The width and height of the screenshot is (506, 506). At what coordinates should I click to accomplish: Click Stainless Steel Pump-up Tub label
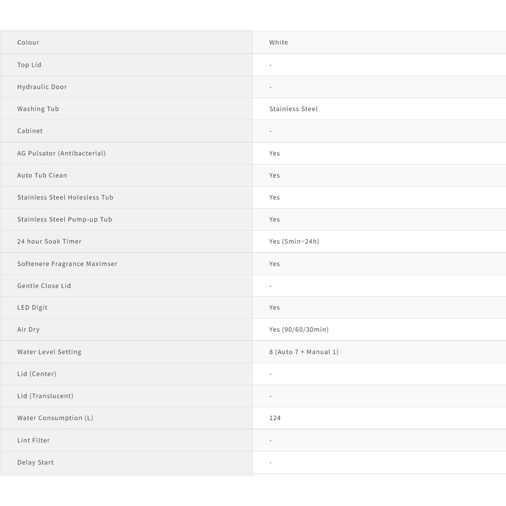pyautogui.click(x=65, y=219)
